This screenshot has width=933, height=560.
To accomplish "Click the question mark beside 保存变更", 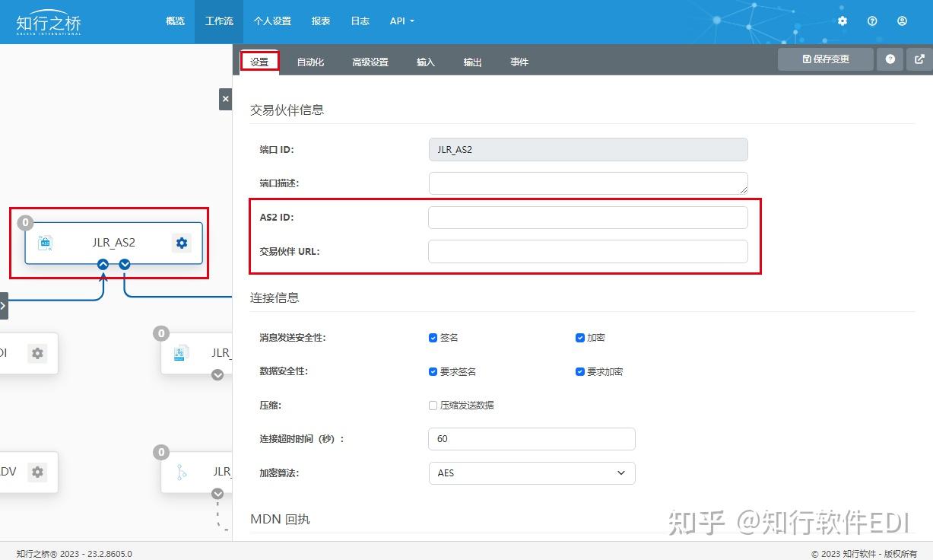I will tap(890, 59).
